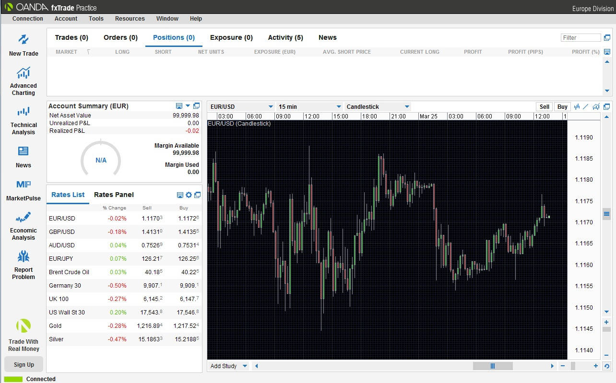Click the chart horizontal scrollbar thumb

coord(493,366)
